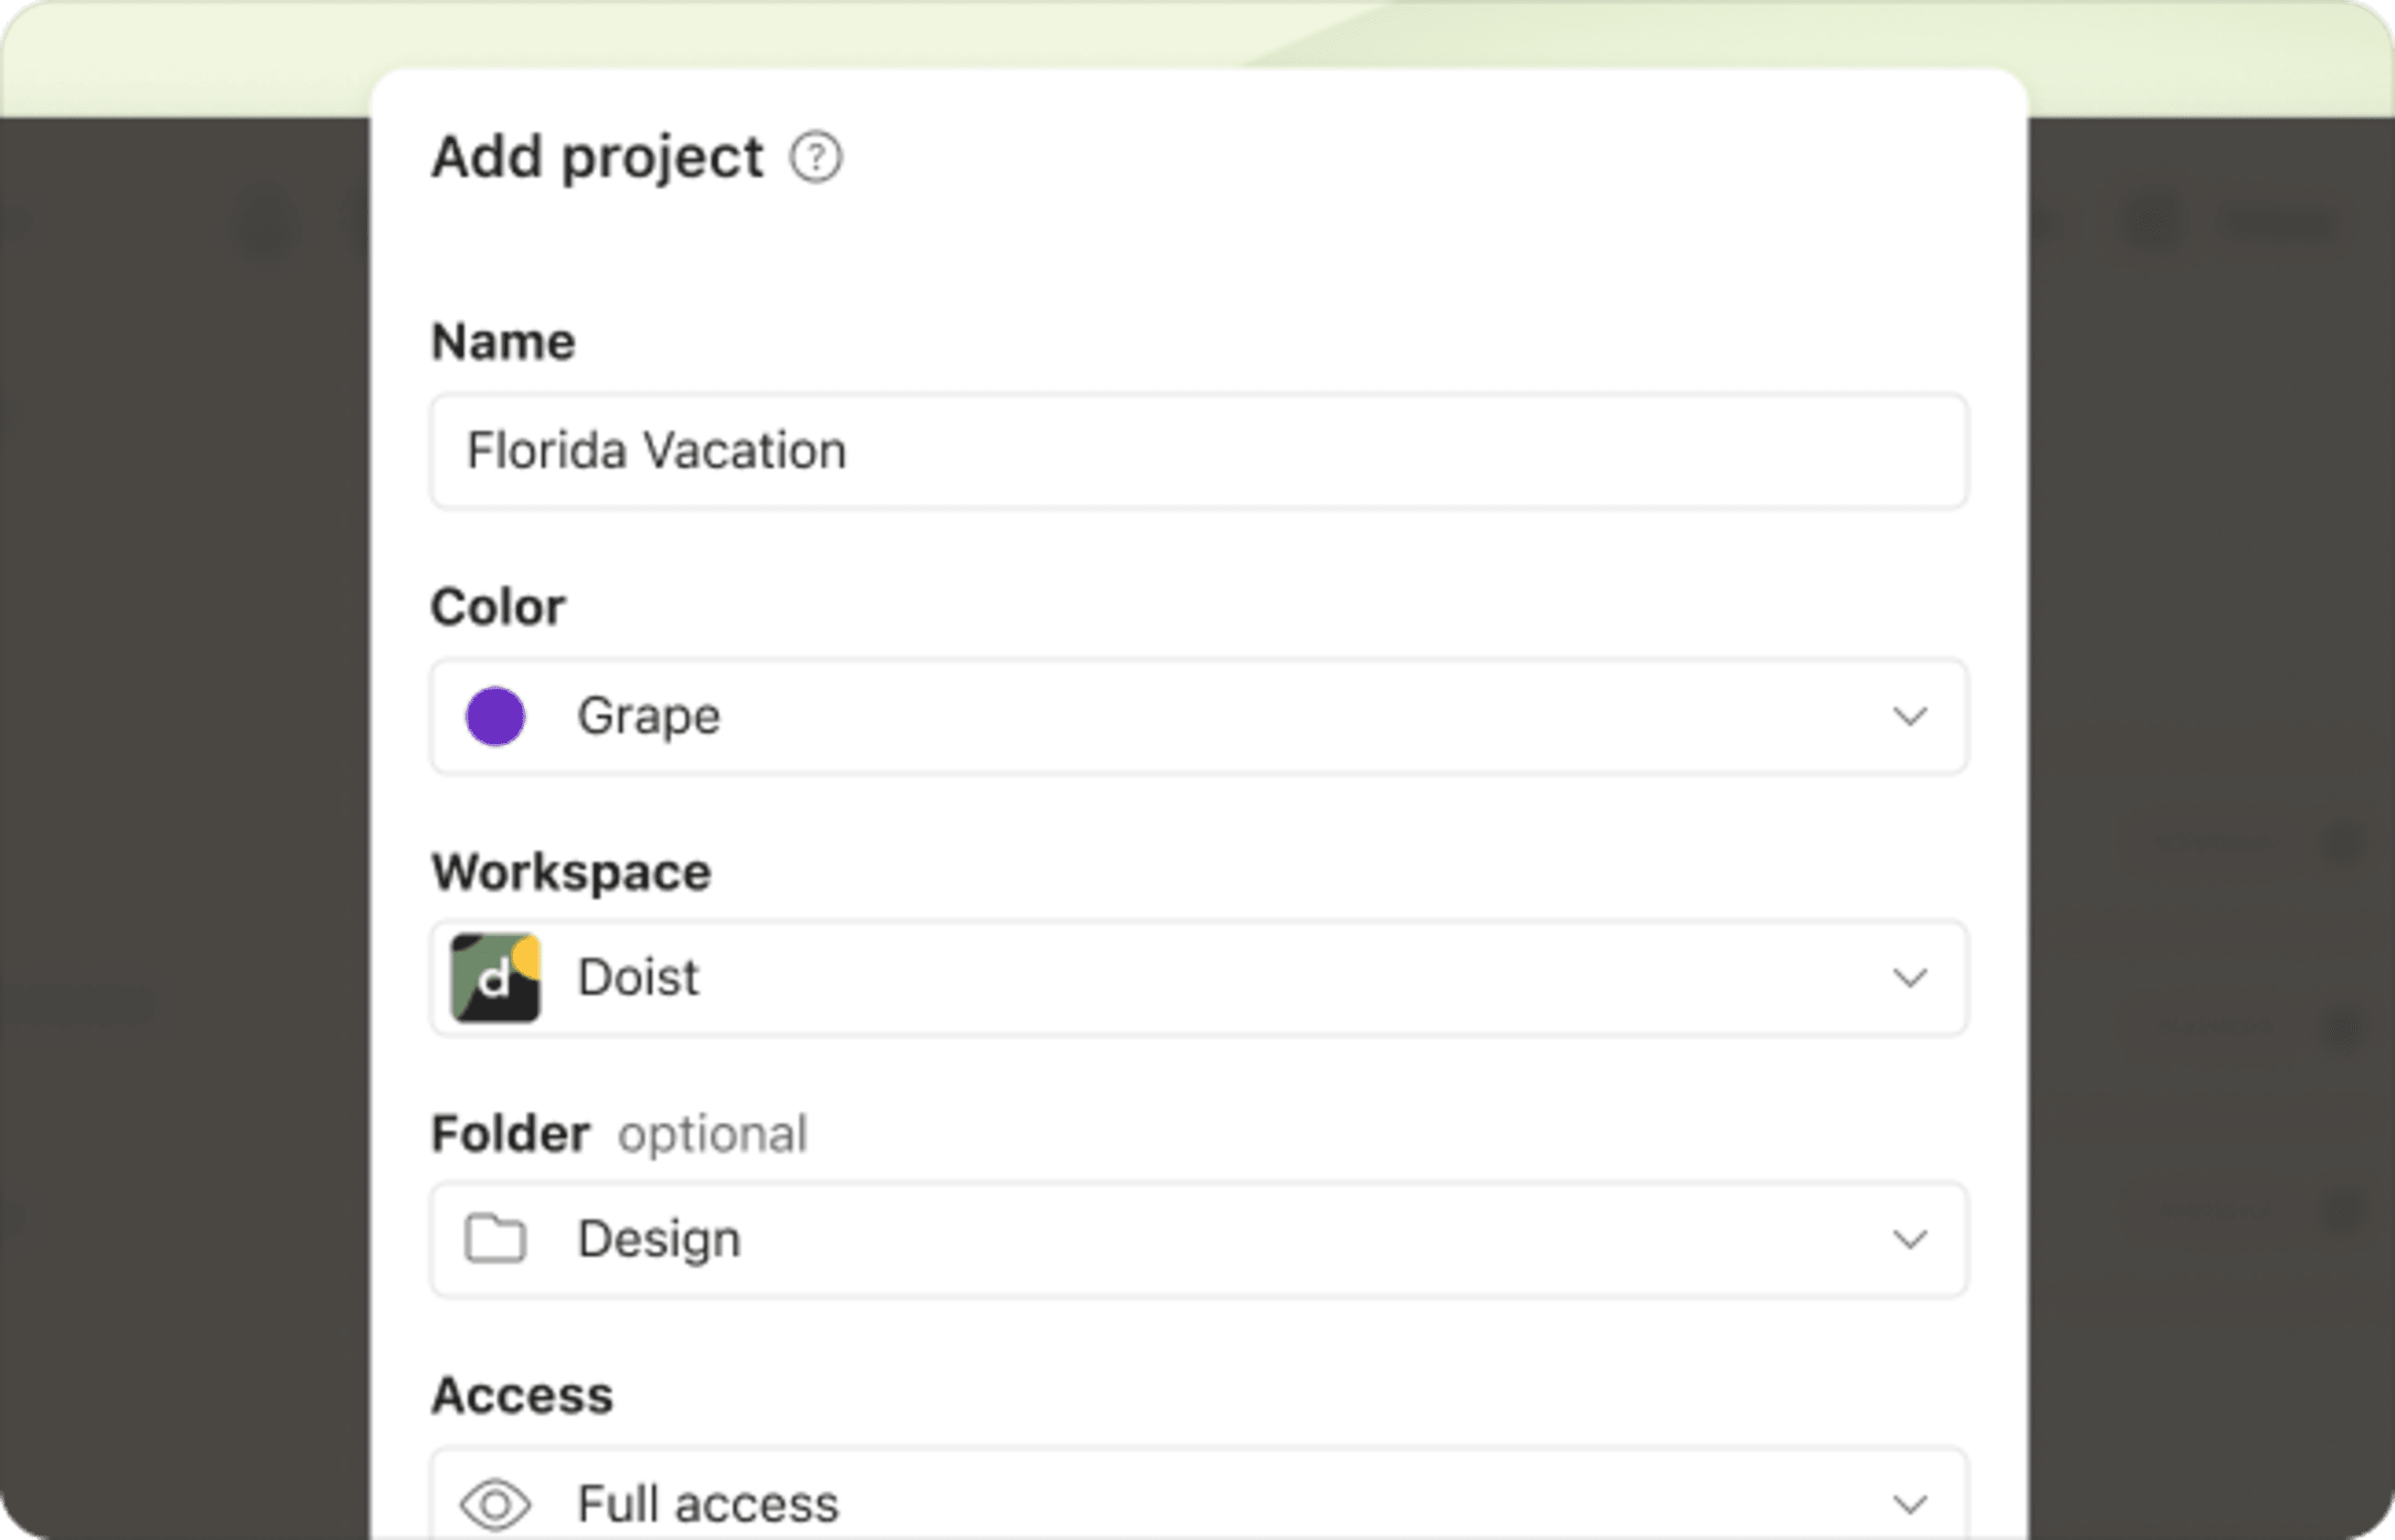The height and width of the screenshot is (1540, 2395).
Task: Open the help tooltip beside Add project
Action: pyautogui.click(x=816, y=156)
